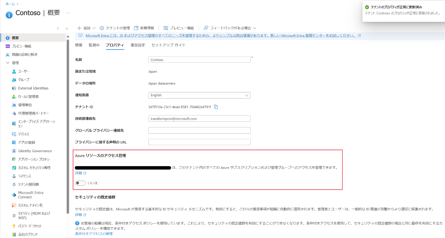Click the ホーム breadcrumb link
The image size is (445, 238).
(10, 4)
